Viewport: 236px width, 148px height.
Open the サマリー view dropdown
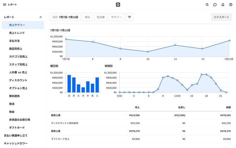point(116,17)
